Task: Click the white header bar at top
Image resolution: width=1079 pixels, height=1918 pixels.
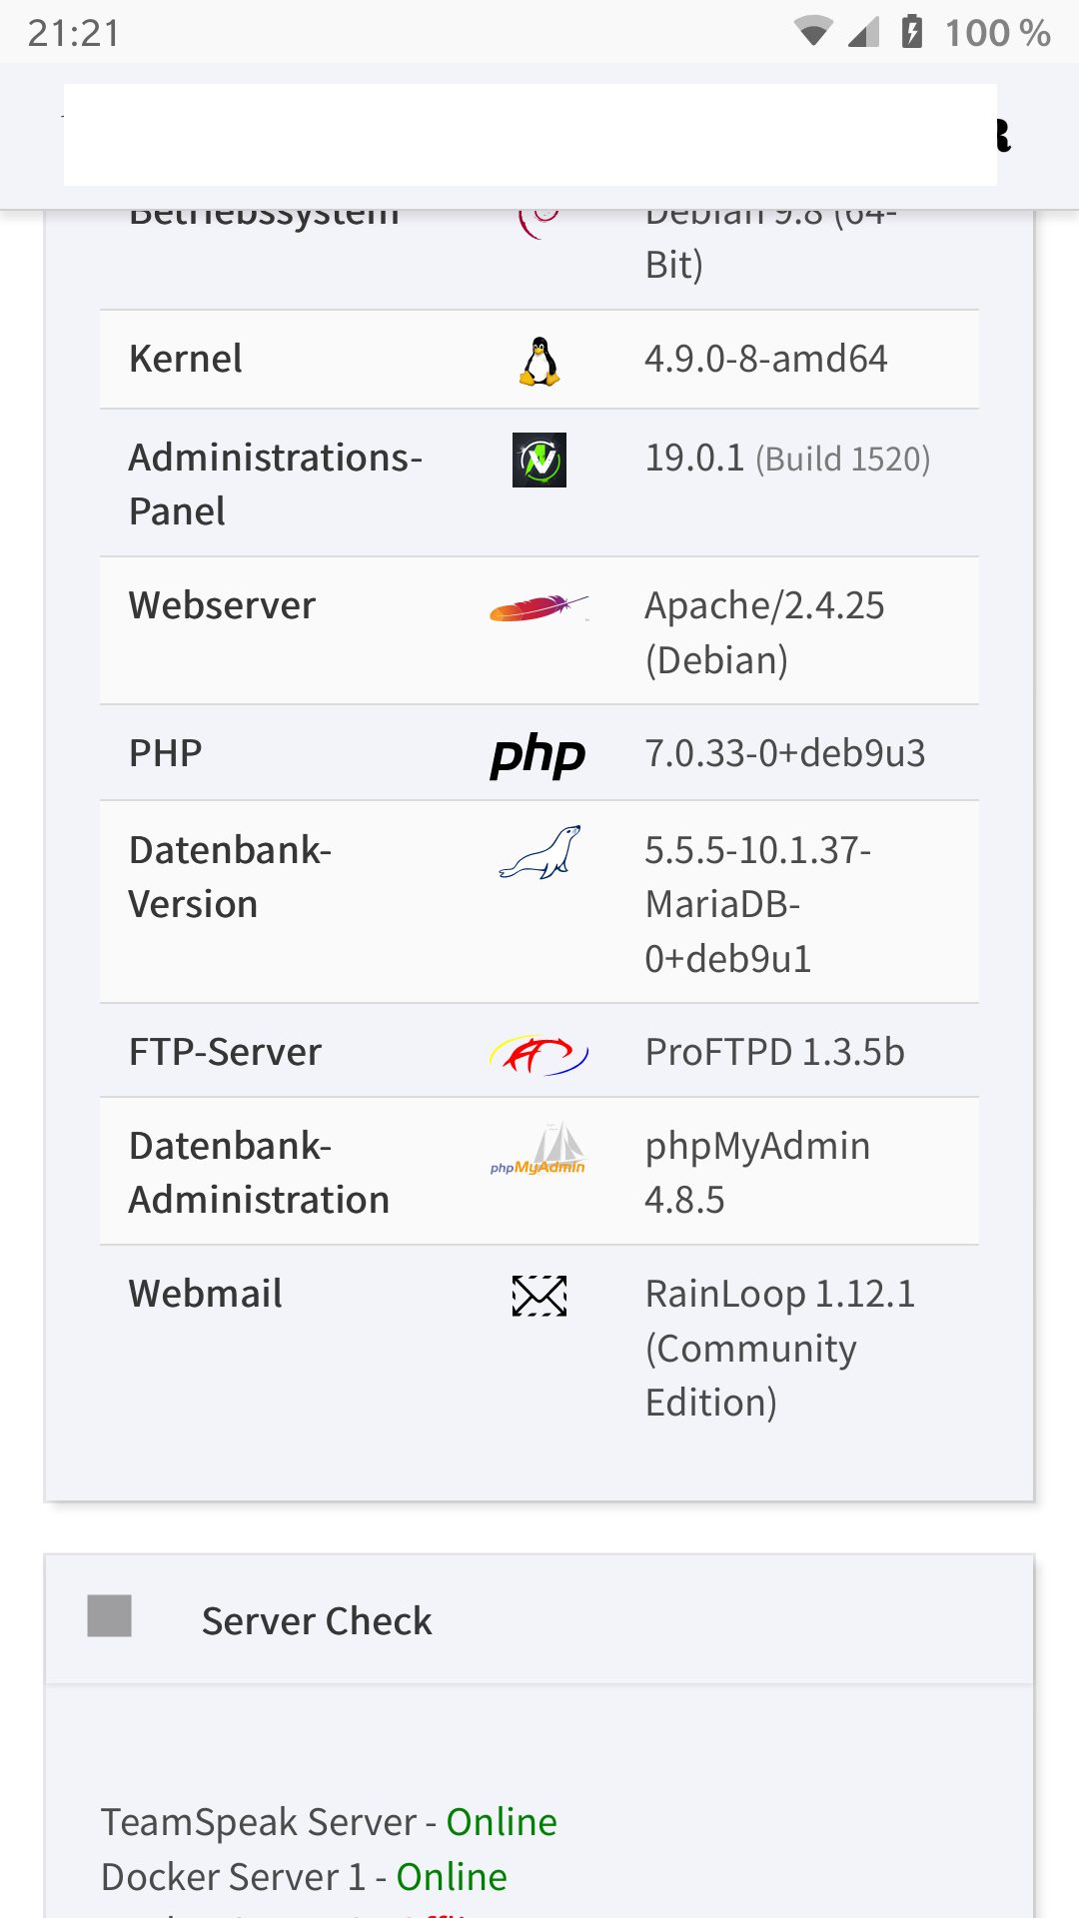Action: click(x=530, y=135)
